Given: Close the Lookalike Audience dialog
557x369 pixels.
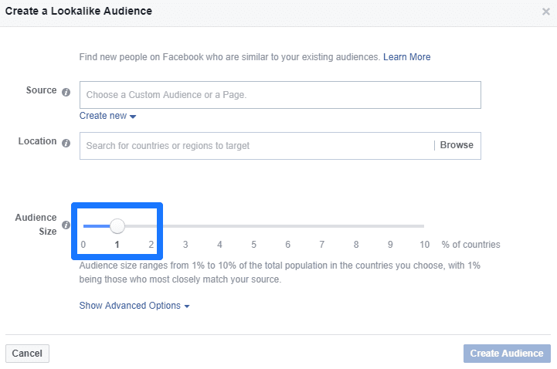Looking at the screenshot, I should pyautogui.click(x=546, y=12).
